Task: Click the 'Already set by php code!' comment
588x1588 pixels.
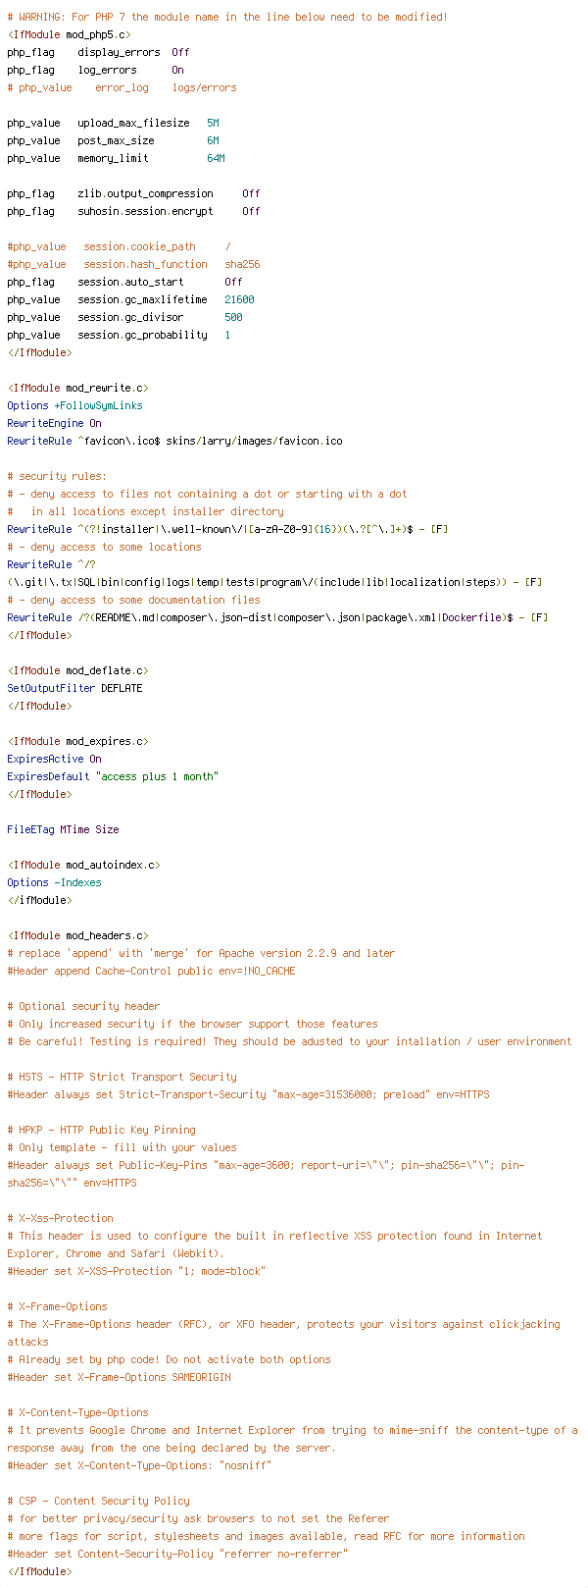Action: [169, 1359]
